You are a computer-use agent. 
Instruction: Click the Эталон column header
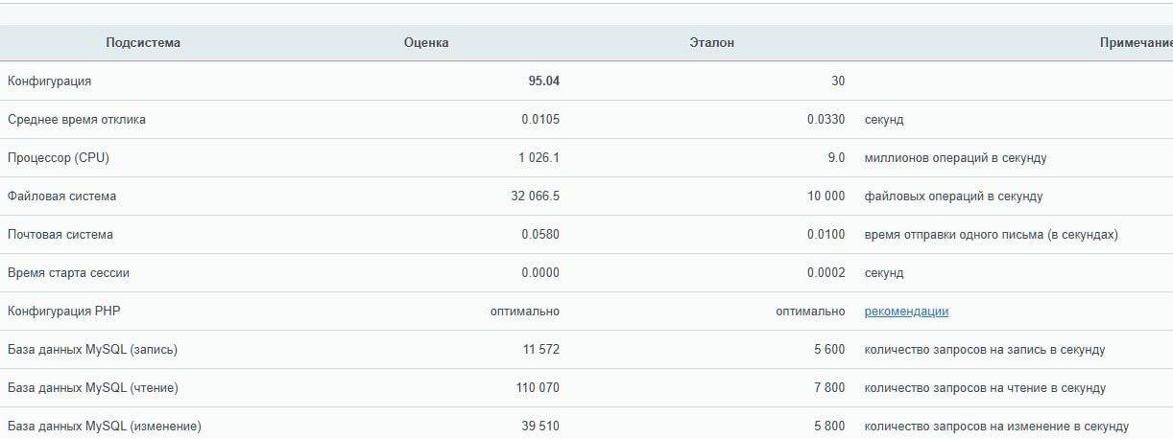pyautogui.click(x=711, y=43)
